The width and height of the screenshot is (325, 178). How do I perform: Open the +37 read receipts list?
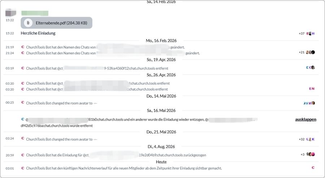302,34
